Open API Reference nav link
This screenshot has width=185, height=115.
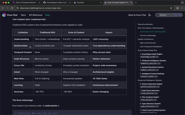point(36,15)
